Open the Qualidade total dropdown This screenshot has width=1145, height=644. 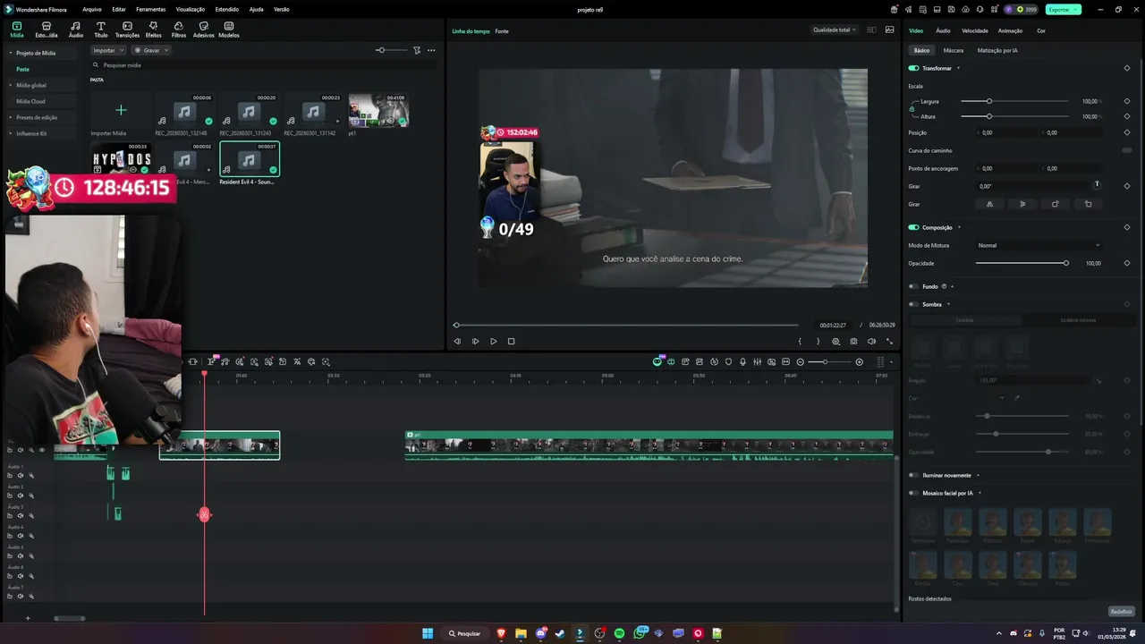point(834,30)
